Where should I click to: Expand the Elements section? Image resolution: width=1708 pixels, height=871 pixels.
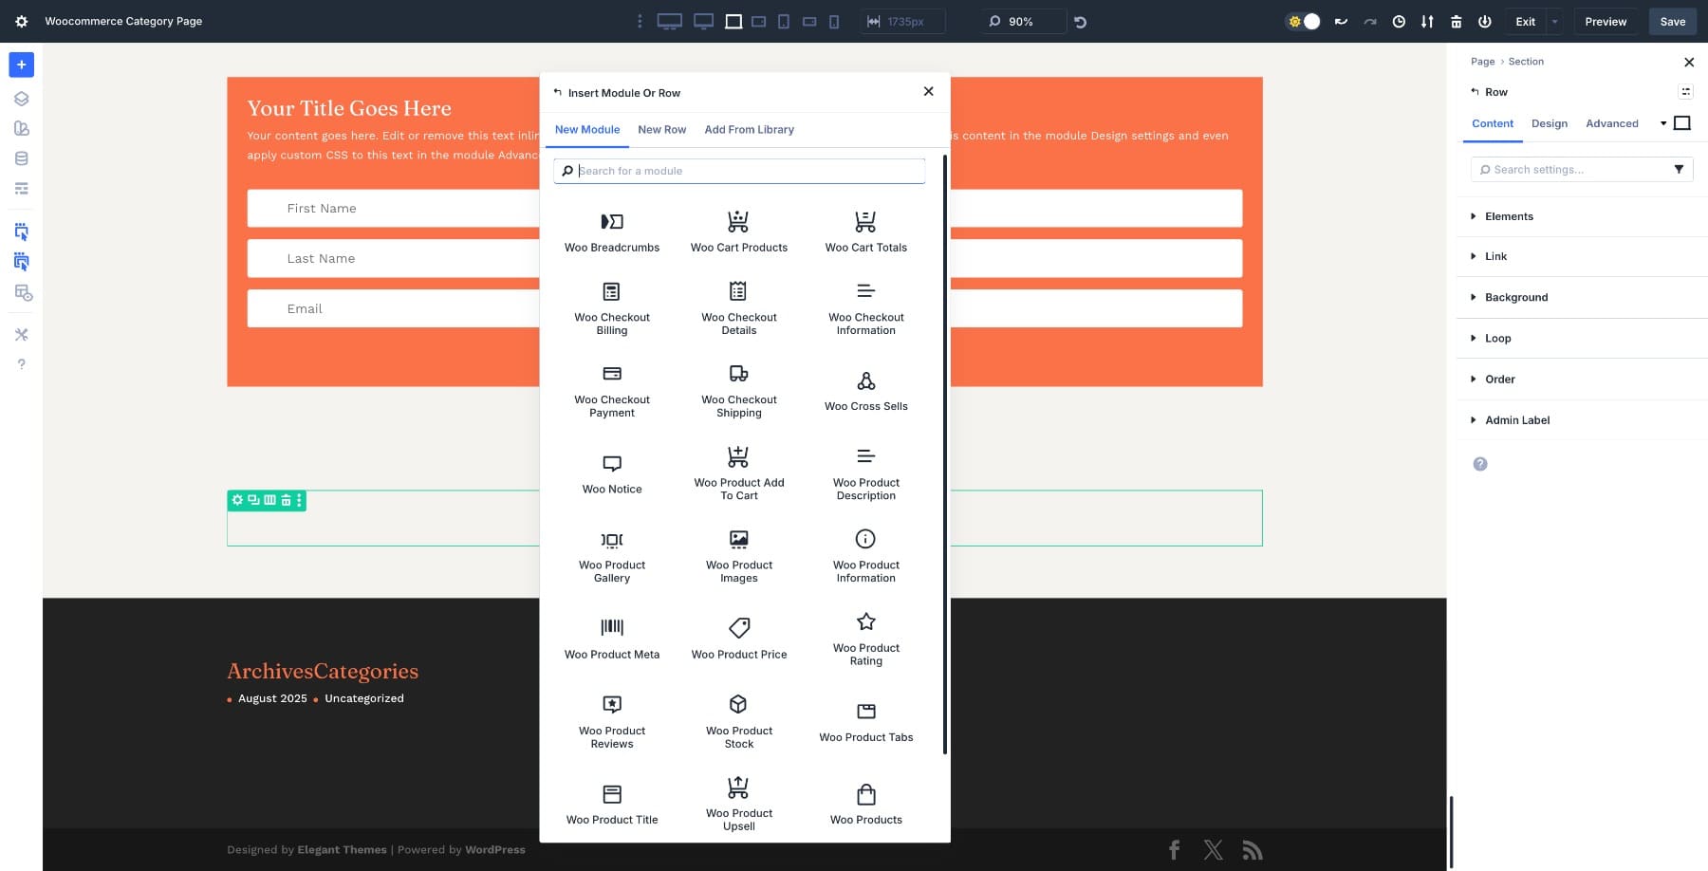1508,216
